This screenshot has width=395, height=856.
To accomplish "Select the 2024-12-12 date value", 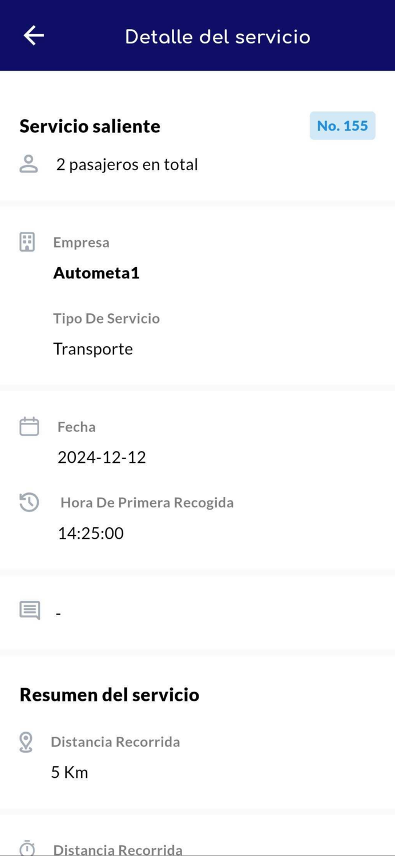I will click(102, 457).
